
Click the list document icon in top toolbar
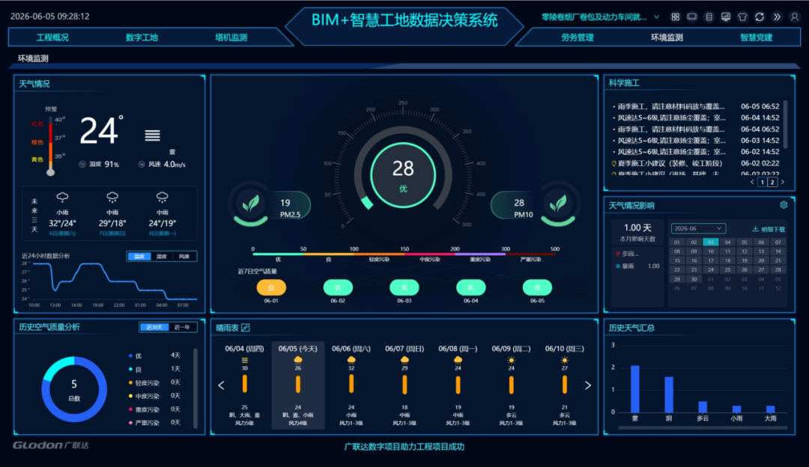pos(709,17)
